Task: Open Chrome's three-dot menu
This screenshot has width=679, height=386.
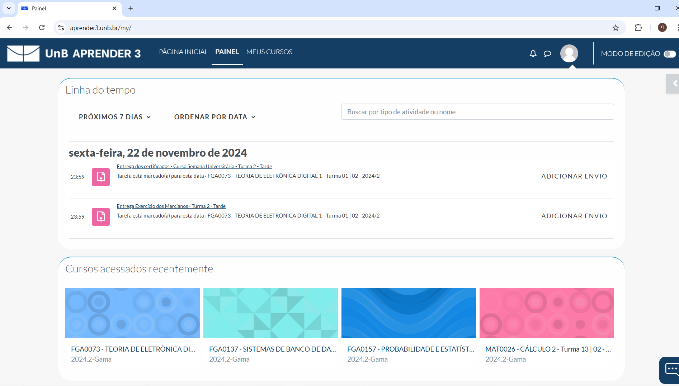Action: (x=677, y=28)
